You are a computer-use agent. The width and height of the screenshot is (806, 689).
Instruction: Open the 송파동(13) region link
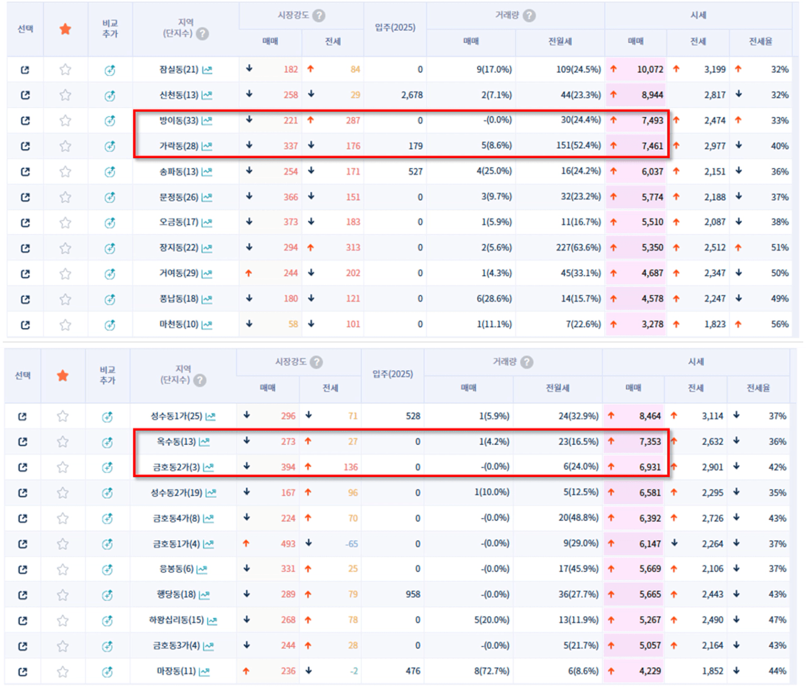pos(178,172)
